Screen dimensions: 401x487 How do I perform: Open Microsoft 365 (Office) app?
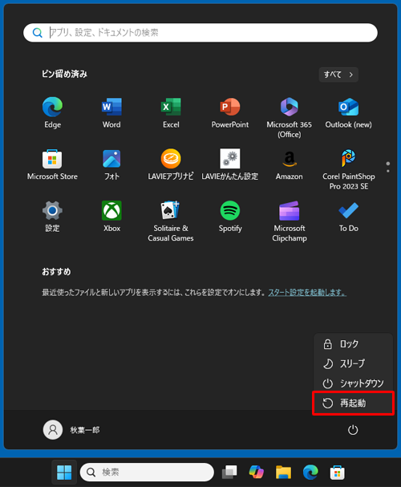[290, 117]
